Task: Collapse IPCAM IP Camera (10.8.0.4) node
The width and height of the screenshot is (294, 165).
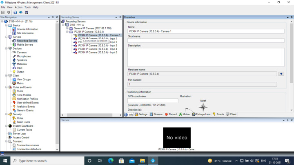Action: pyautogui.click(x=67, y=32)
